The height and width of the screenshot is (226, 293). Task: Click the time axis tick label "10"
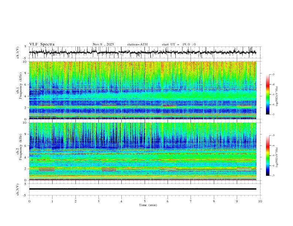tap(260, 201)
